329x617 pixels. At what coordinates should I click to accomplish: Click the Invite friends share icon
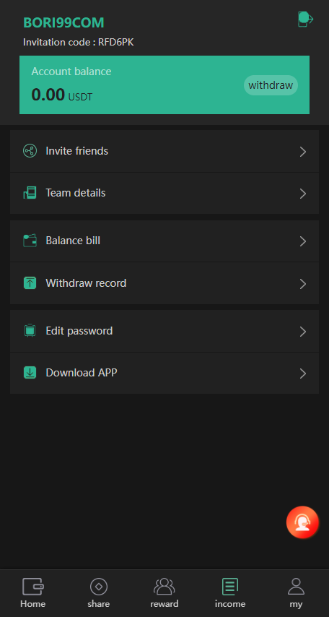click(x=30, y=151)
